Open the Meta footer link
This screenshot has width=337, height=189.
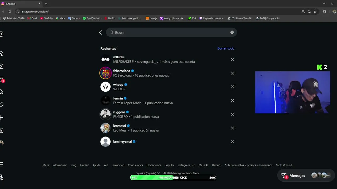click(x=46, y=165)
